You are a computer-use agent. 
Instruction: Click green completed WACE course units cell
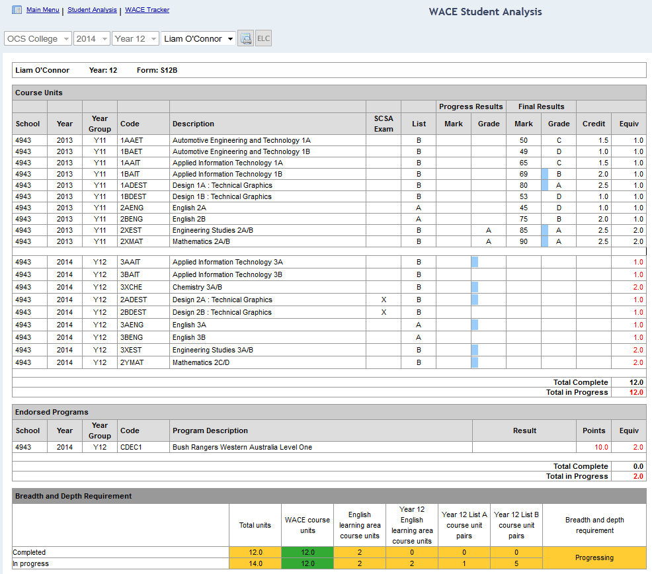click(x=307, y=552)
